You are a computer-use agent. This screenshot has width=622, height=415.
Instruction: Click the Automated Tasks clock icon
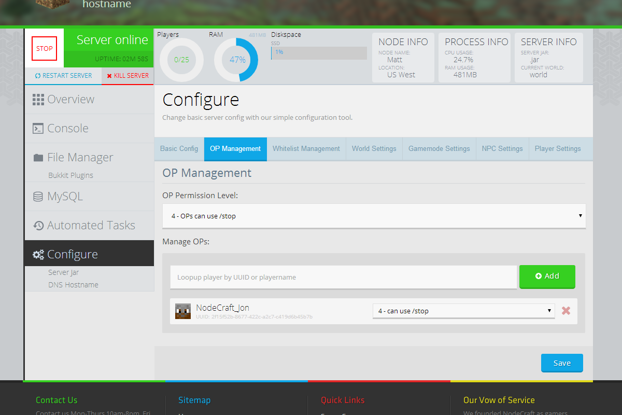[38, 226]
